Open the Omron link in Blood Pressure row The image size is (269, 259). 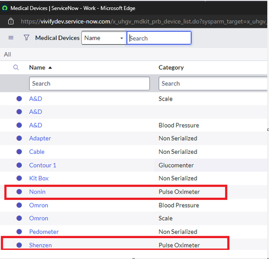(x=39, y=205)
